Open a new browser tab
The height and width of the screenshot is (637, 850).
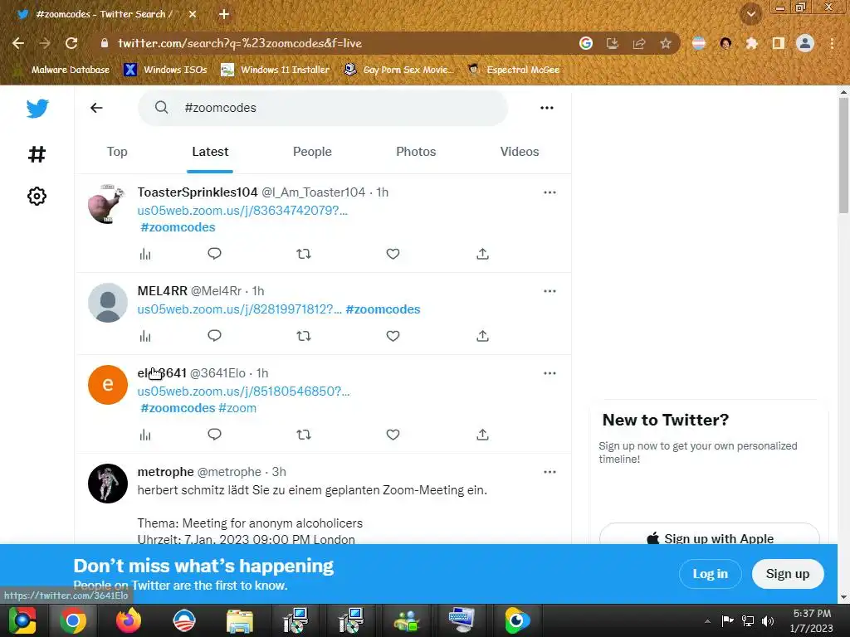(x=224, y=14)
